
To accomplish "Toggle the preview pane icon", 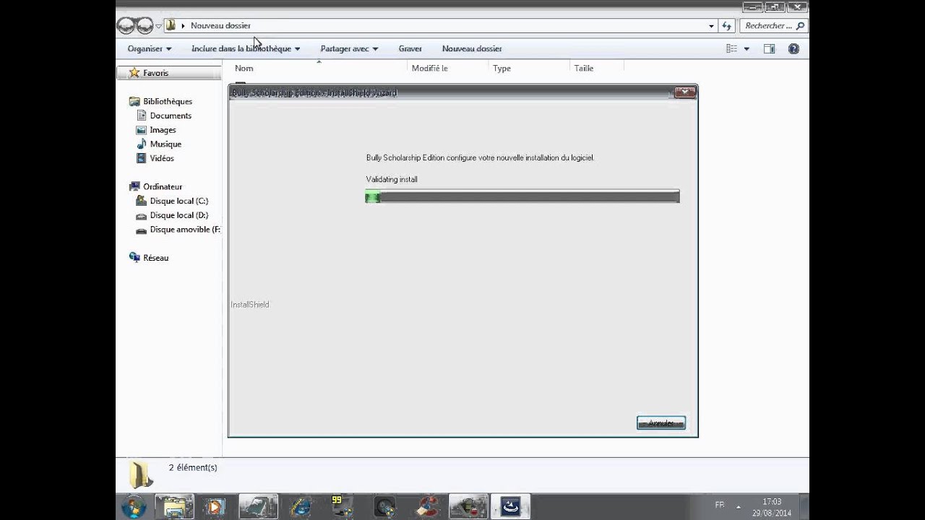I will pos(770,48).
